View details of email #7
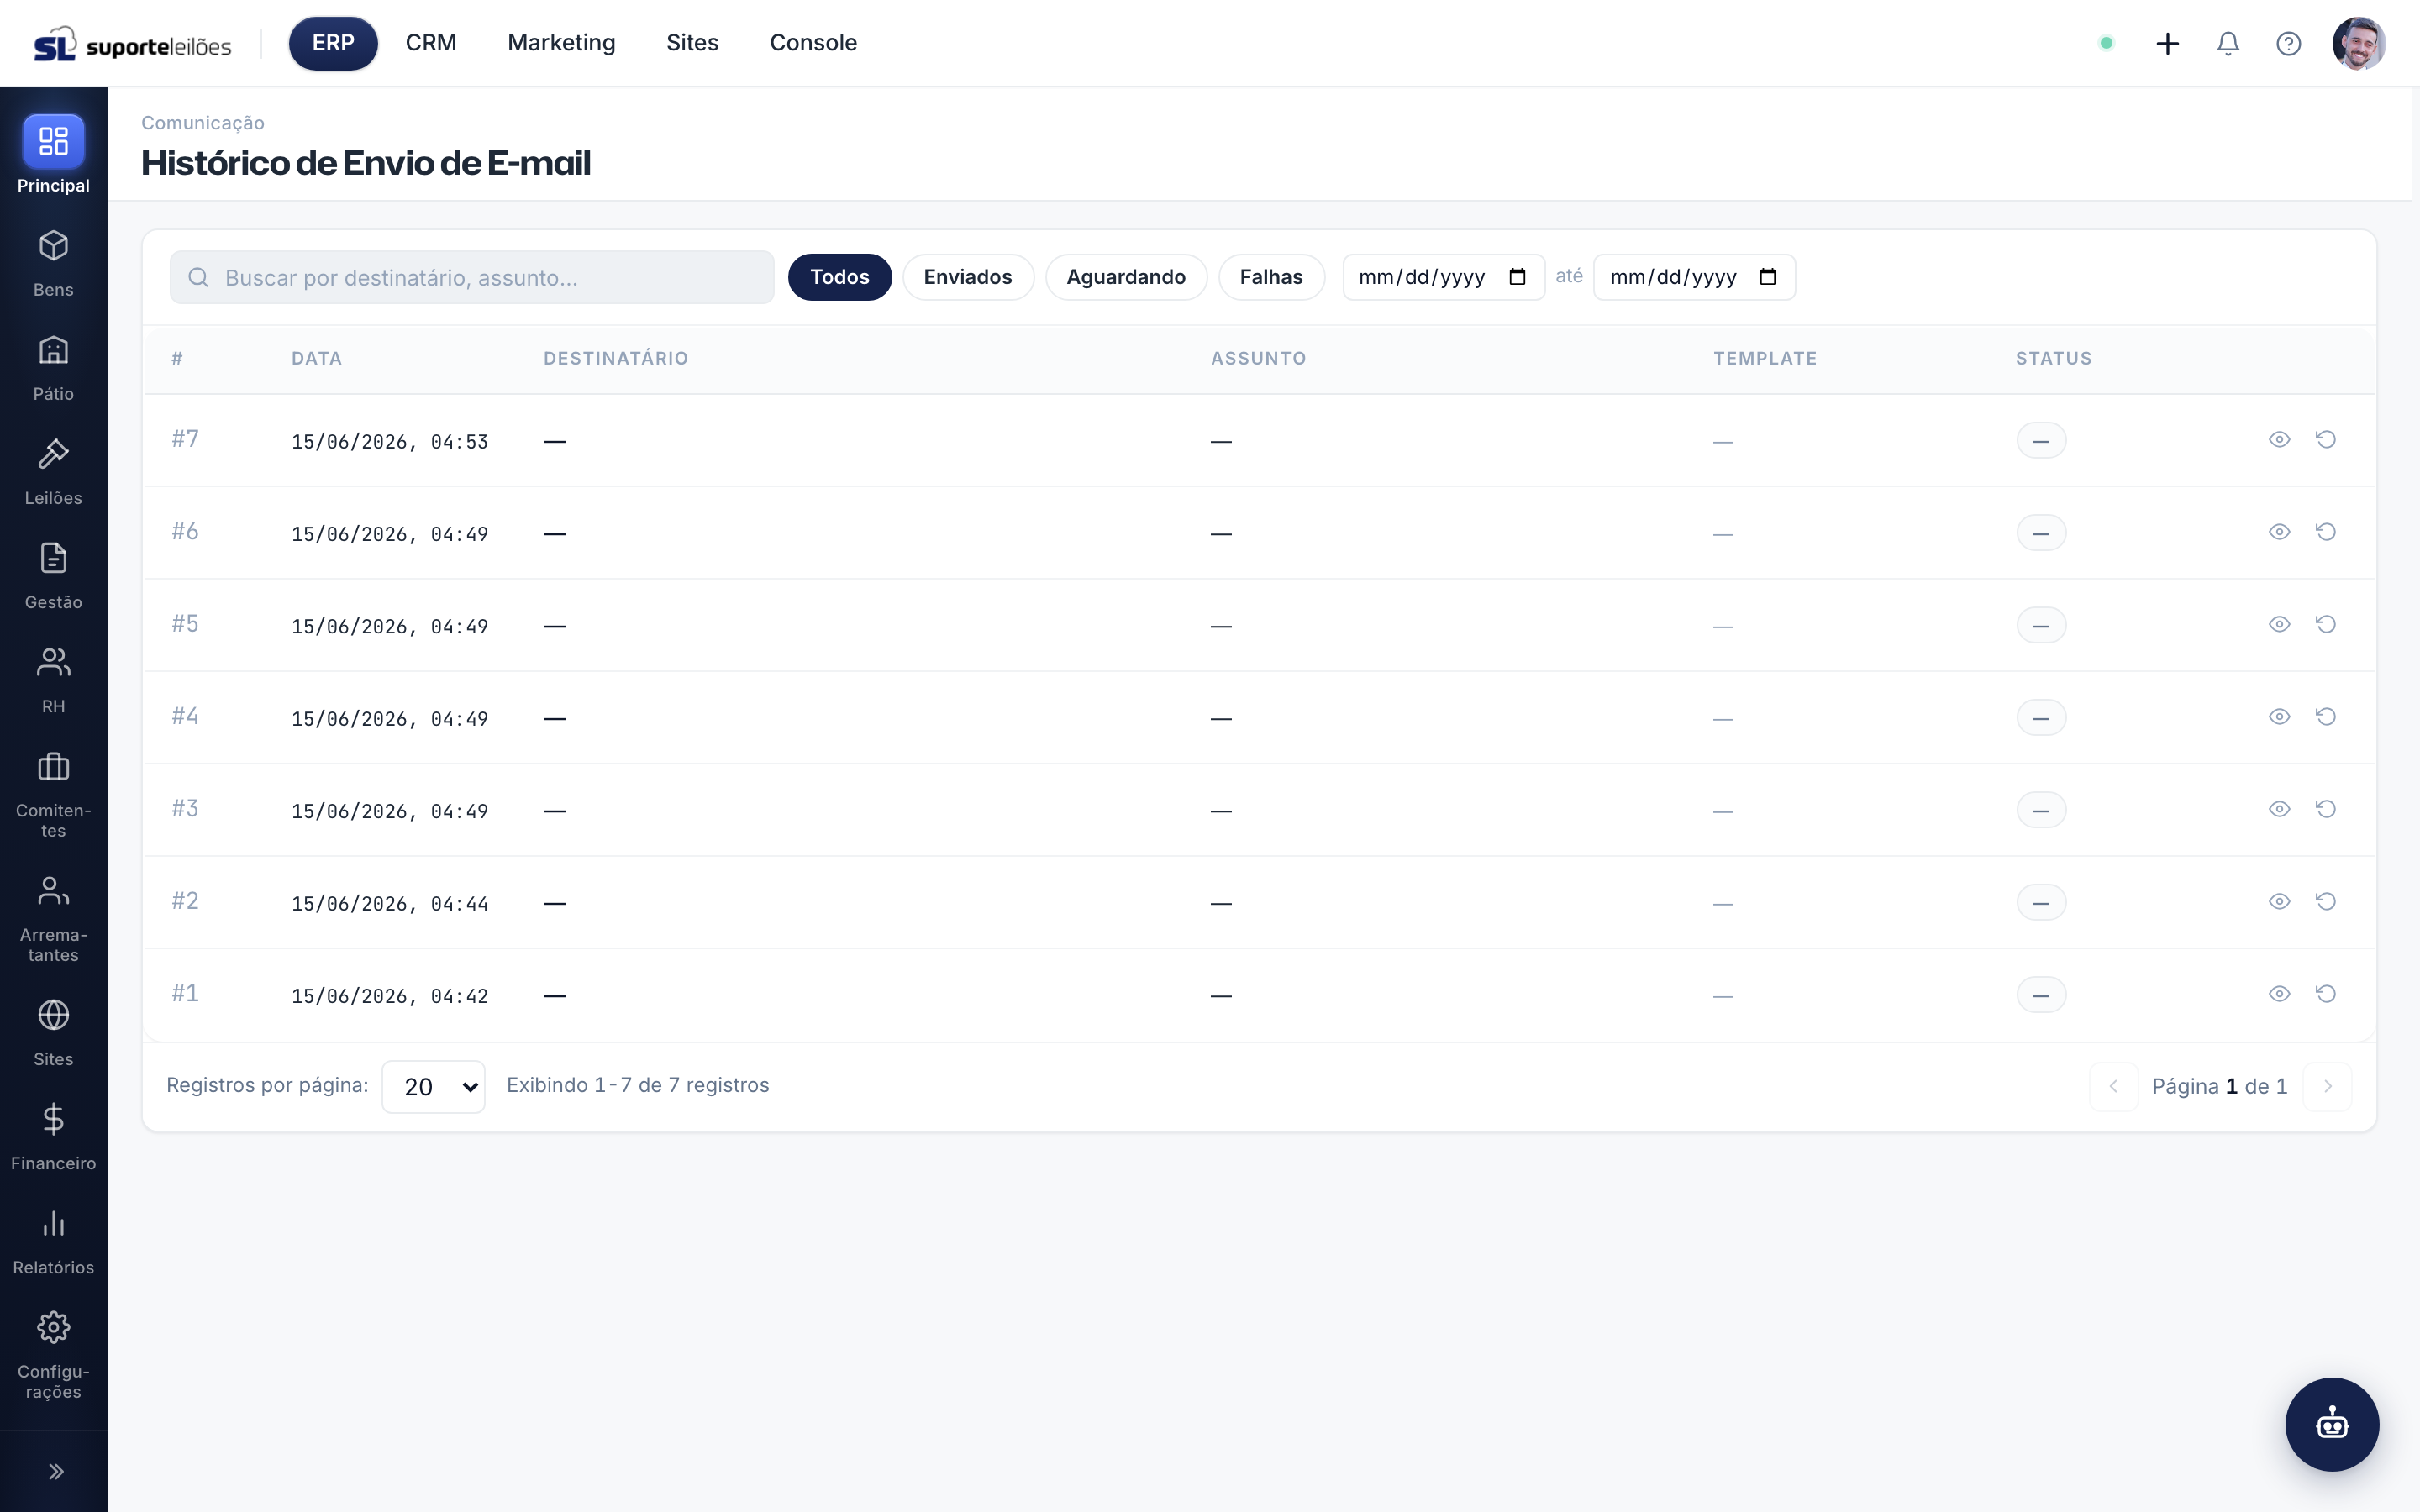Viewport: 2420px width, 1512px height. (2279, 439)
